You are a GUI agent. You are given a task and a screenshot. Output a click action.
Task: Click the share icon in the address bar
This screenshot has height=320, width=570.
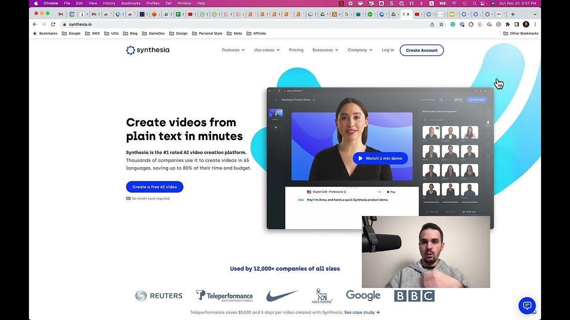coord(432,24)
